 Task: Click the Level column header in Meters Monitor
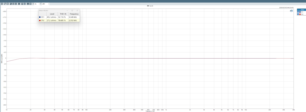click(x=52, y=14)
